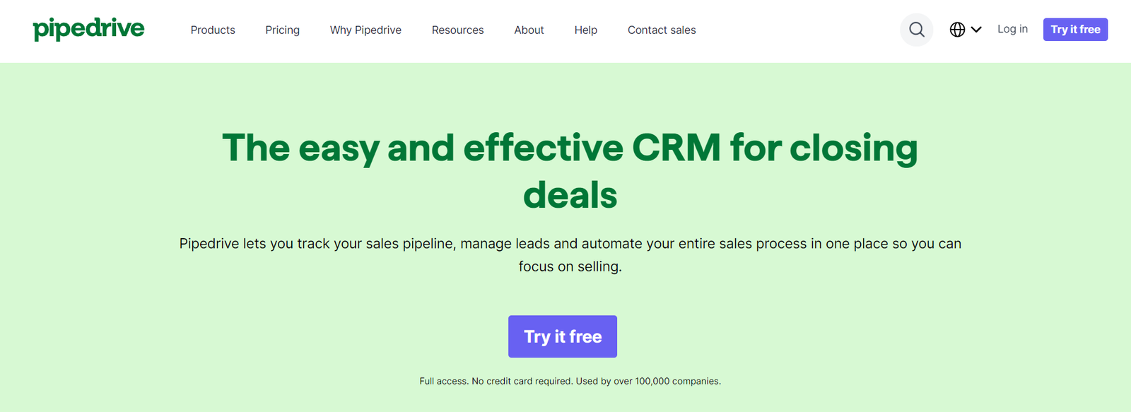The height and width of the screenshot is (412, 1131).
Task: Click the 'focus on selling.' text line
Action: (x=570, y=266)
